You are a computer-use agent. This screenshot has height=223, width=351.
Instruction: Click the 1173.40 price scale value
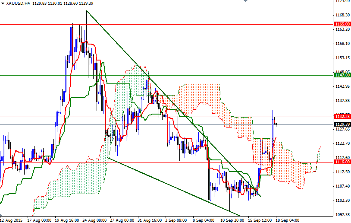click(x=342, y=1)
